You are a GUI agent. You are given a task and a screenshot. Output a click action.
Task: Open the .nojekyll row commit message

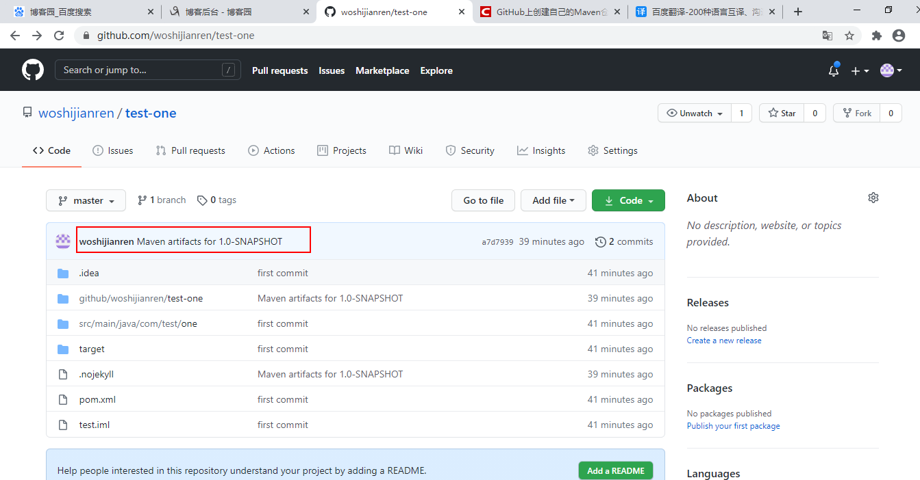coord(330,374)
